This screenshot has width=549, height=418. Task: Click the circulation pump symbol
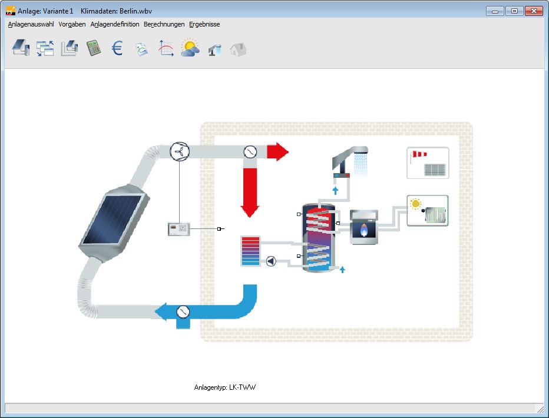[x=271, y=261]
